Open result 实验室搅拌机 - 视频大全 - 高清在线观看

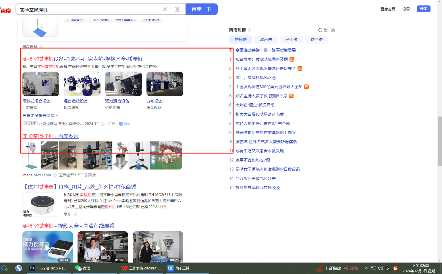(x=68, y=226)
